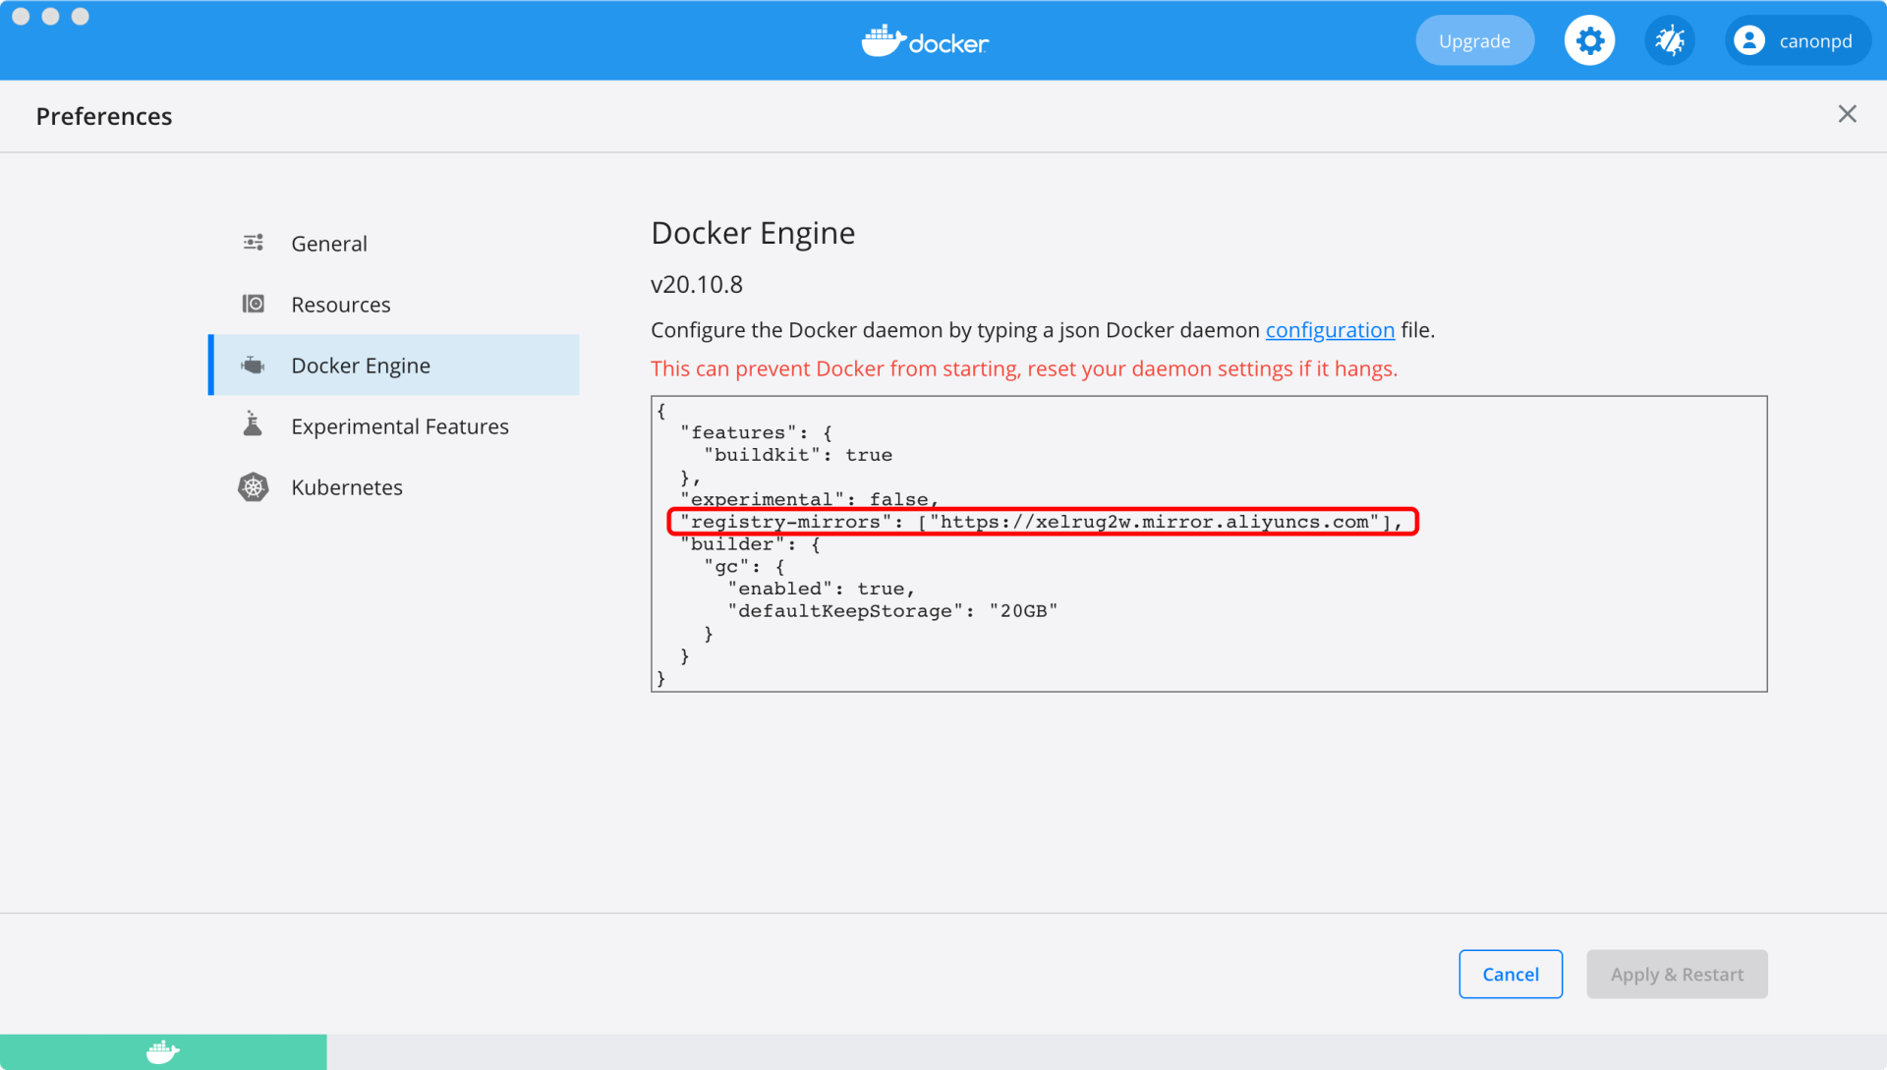Viewport: 1887px width, 1070px height.
Task: Open the canonpd account avatar icon
Action: click(x=1749, y=40)
